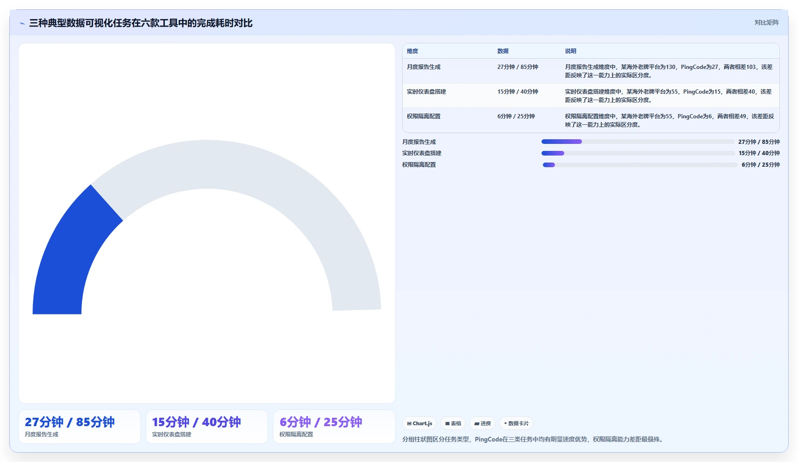
Task: Click the 月度报告生成 label beside its progress bar
Action: tap(419, 142)
